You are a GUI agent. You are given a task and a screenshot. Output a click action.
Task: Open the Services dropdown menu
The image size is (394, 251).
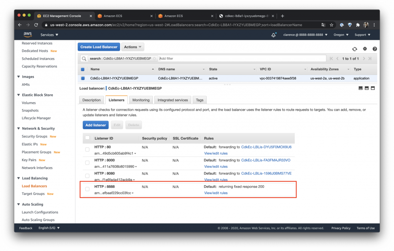(x=49, y=35)
